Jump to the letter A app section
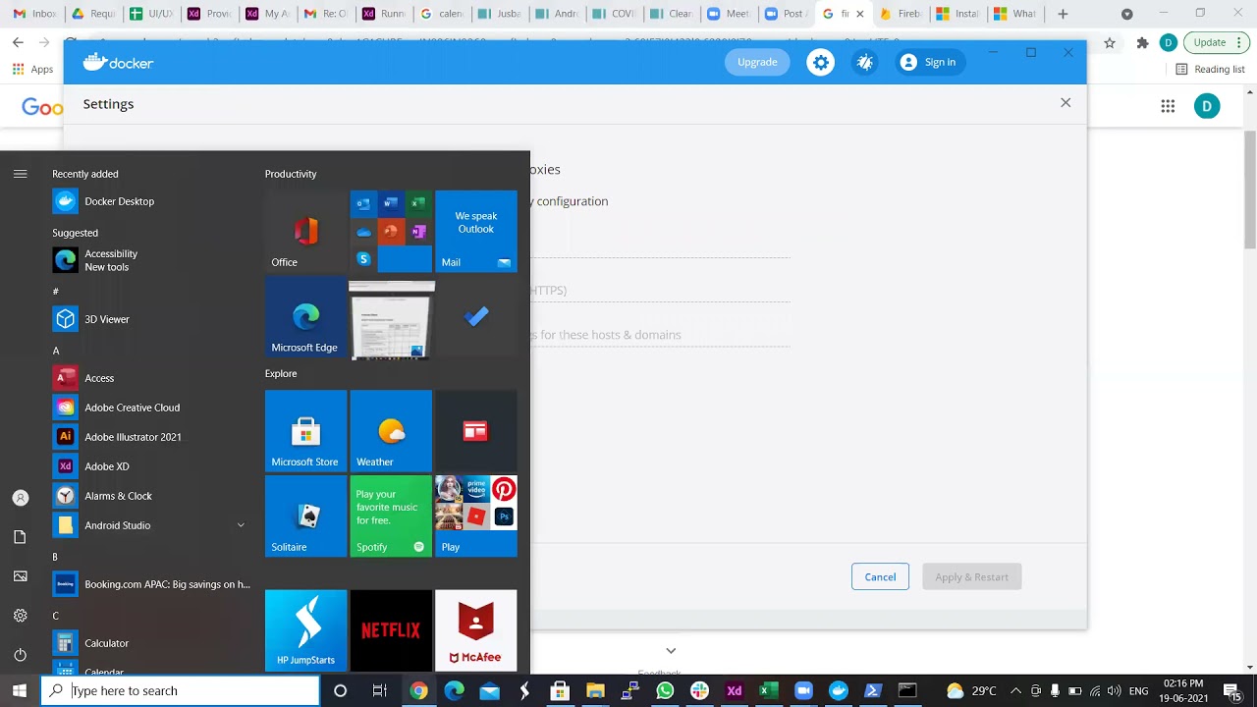This screenshot has height=707, width=1257. coord(56,351)
